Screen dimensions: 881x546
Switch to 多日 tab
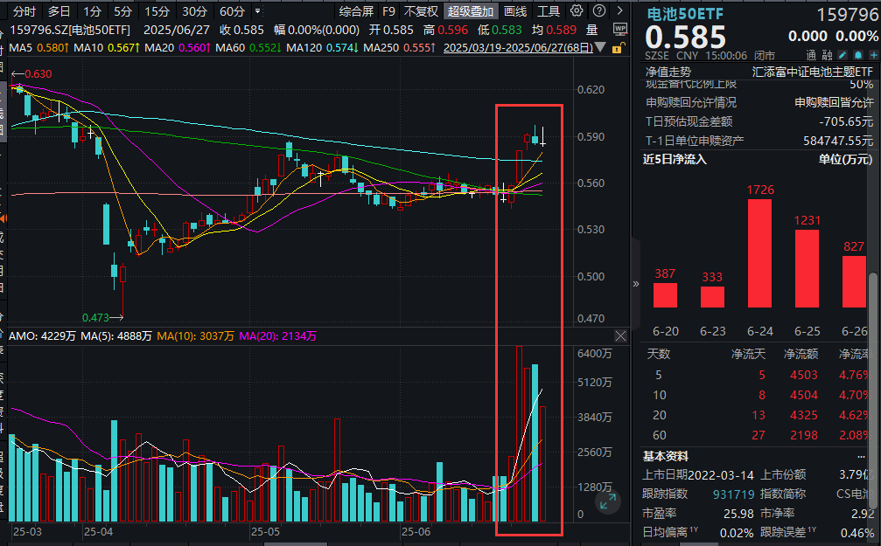tap(59, 11)
